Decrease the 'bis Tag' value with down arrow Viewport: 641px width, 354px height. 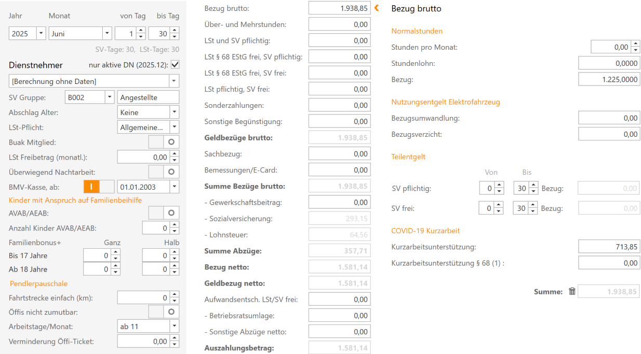pyautogui.click(x=174, y=37)
